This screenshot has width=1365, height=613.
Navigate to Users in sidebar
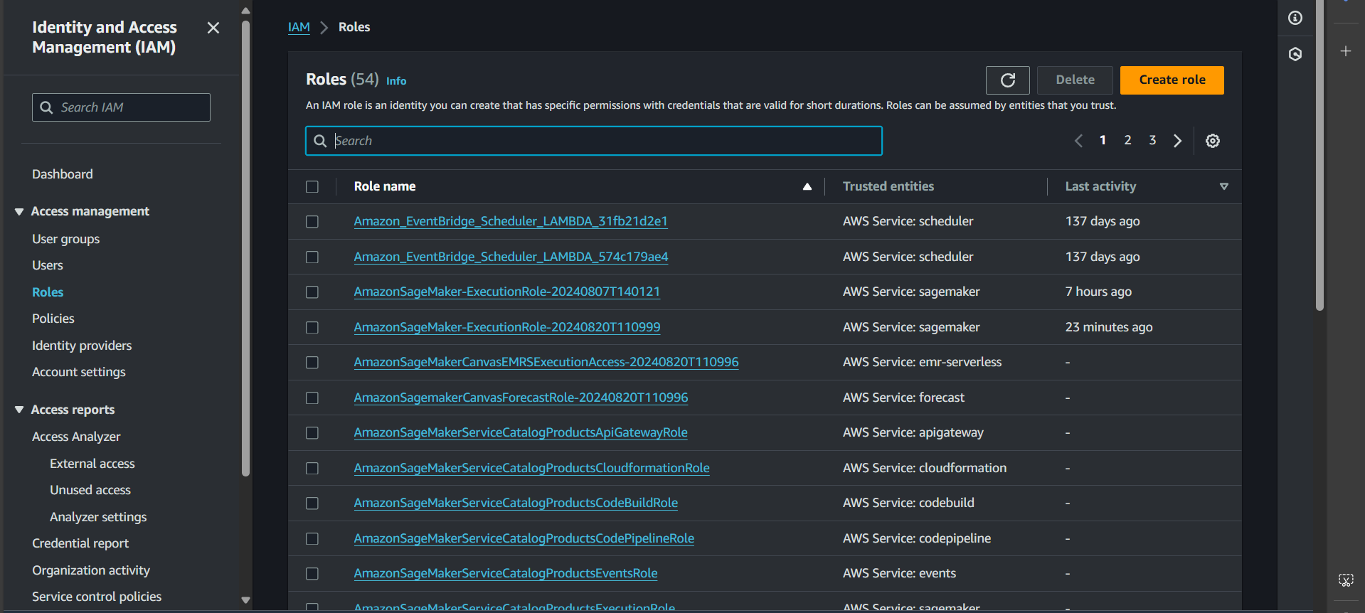48,265
